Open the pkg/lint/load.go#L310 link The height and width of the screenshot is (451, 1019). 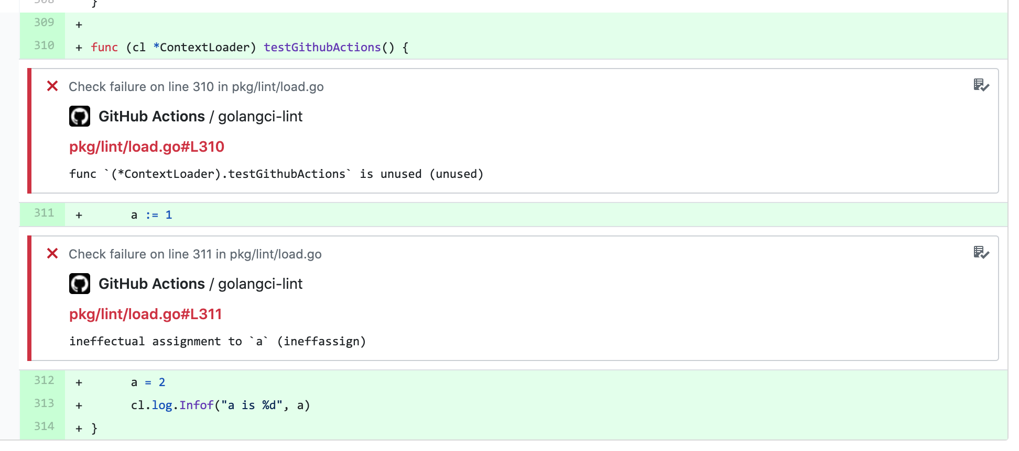point(146,147)
